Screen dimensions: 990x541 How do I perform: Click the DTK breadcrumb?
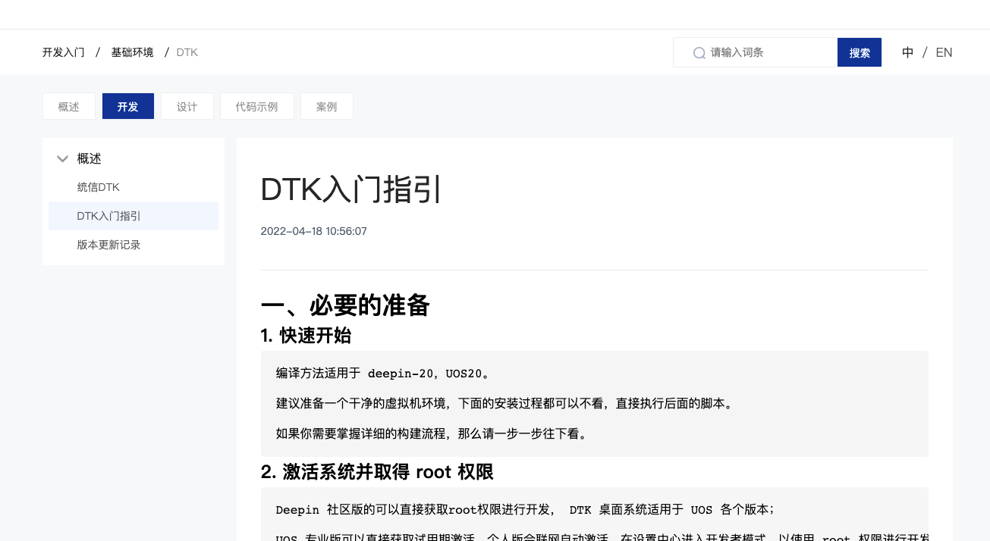(187, 52)
